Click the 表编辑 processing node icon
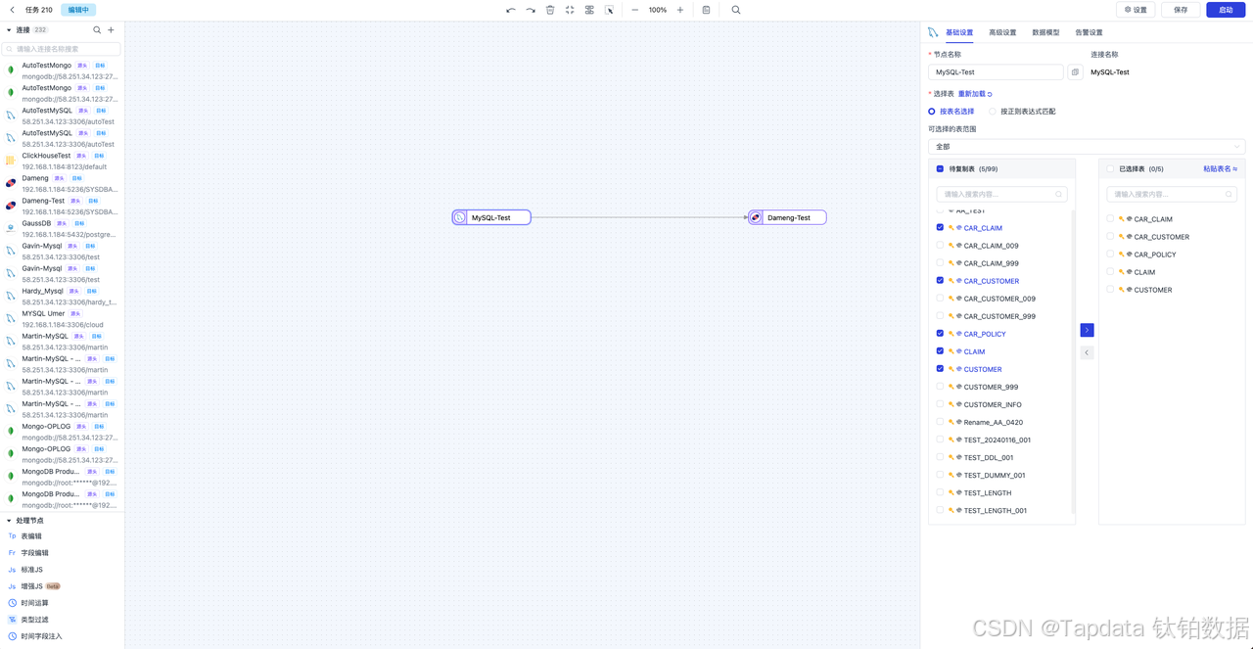 pyautogui.click(x=12, y=536)
